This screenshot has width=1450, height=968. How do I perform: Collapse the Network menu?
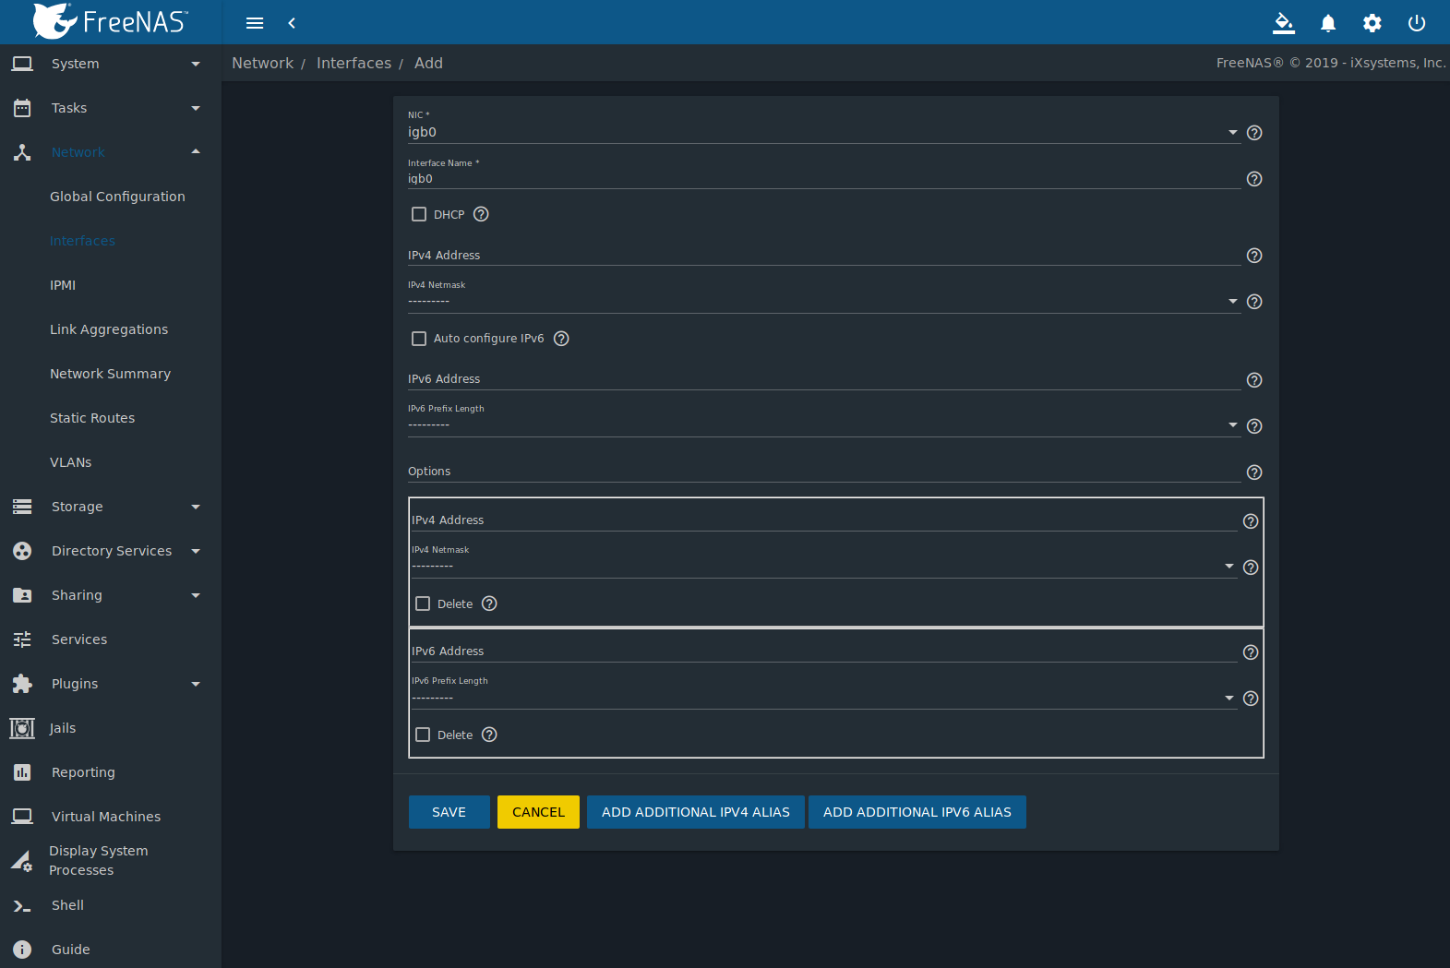point(111,152)
